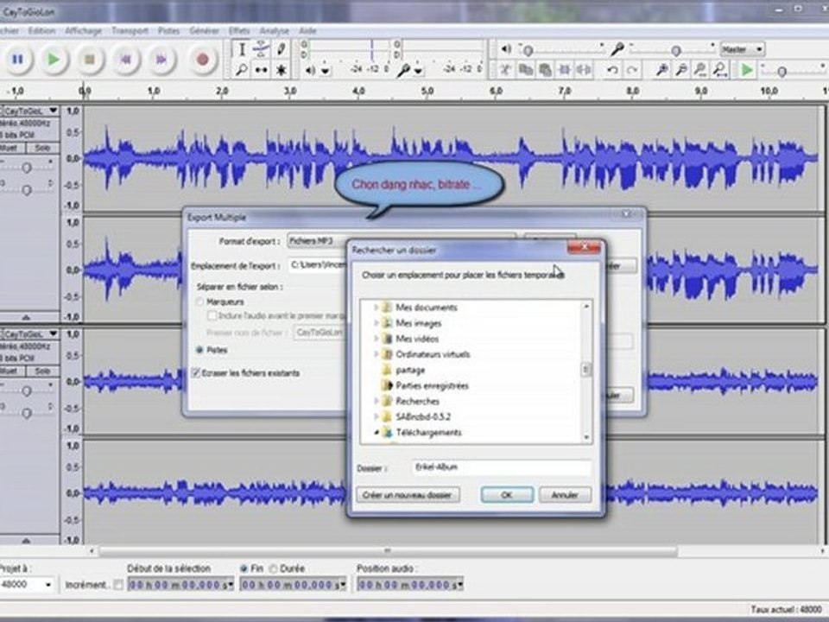Select the Pistes radio button
Screen dimensions: 829x622
click(199, 350)
